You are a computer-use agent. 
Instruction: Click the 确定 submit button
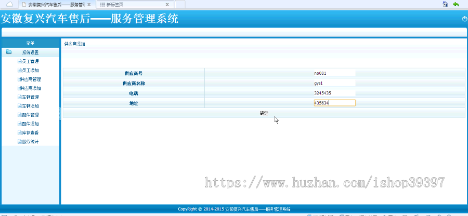264,113
